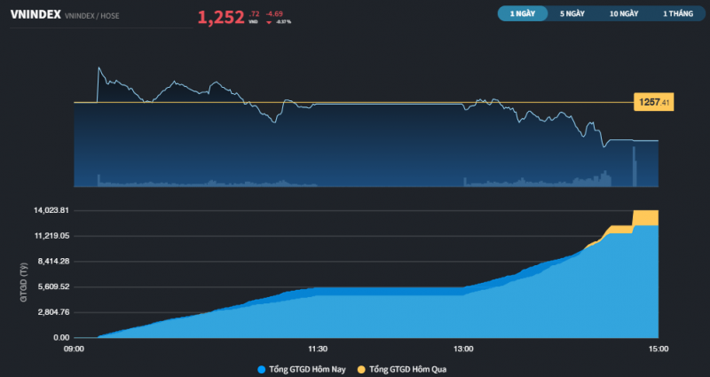
Task: Click the 09:00 time axis label
Action: 74,349
